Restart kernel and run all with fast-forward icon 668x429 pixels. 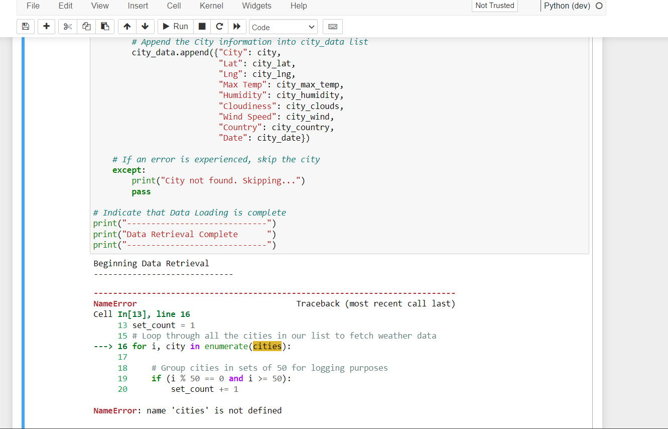click(x=236, y=26)
